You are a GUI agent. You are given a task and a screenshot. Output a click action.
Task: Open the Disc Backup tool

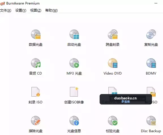pyautogui.click(x=151, y=124)
